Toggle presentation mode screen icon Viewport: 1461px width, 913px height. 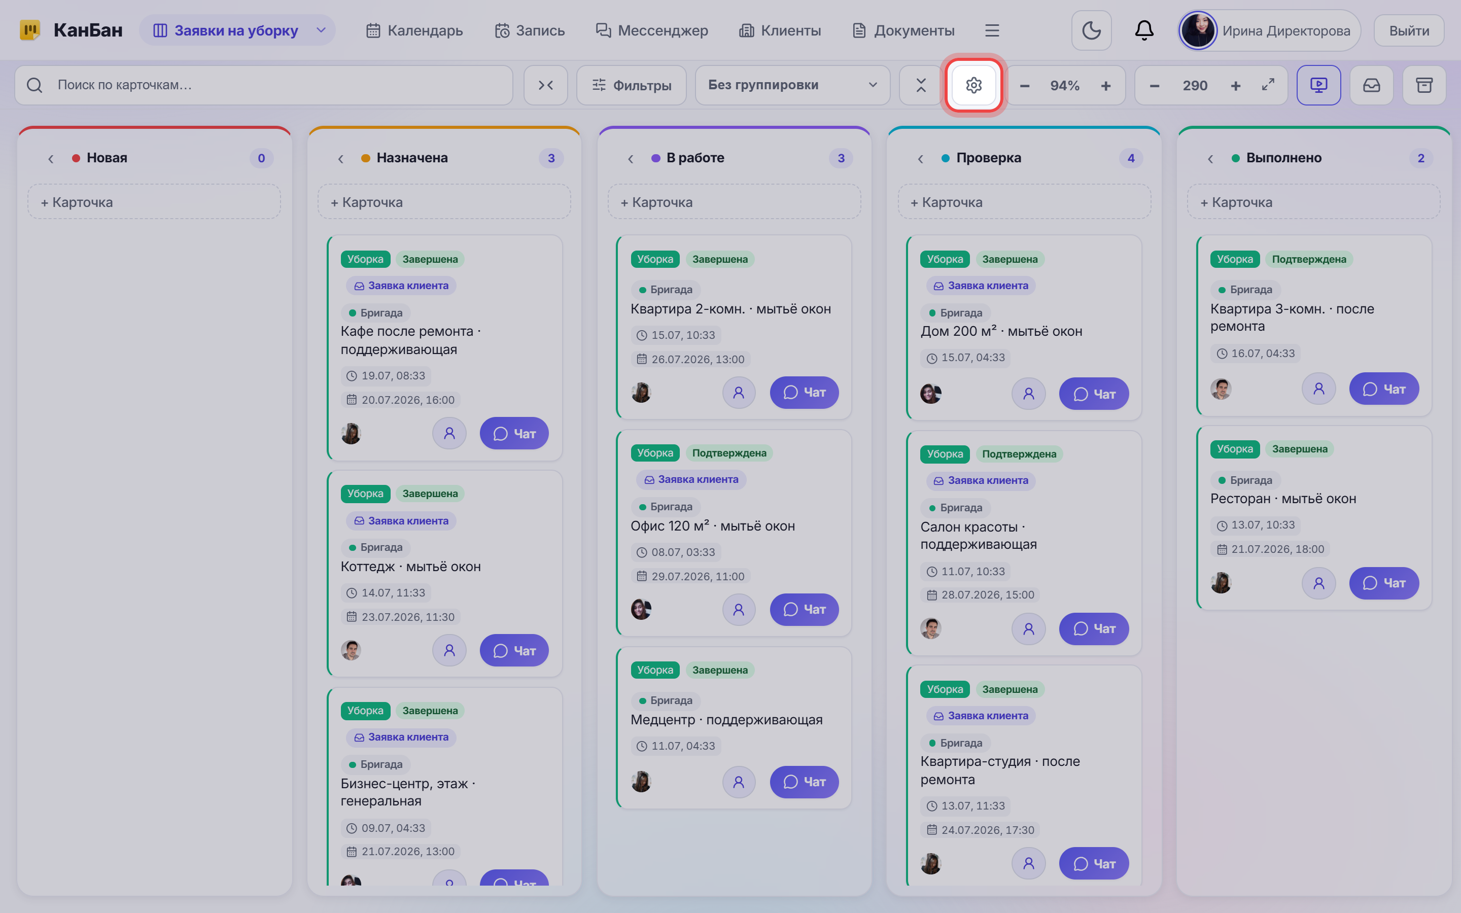pos(1318,85)
